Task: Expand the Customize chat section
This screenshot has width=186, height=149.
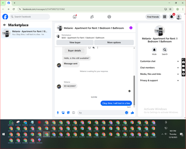Action: point(160,61)
